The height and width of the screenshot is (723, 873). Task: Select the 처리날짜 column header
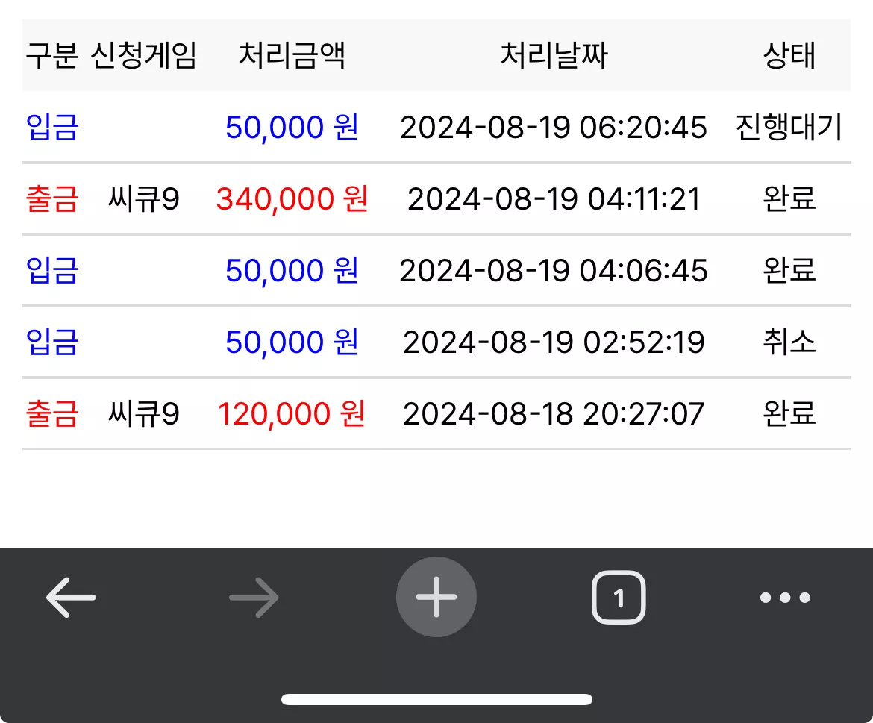(554, 56)
